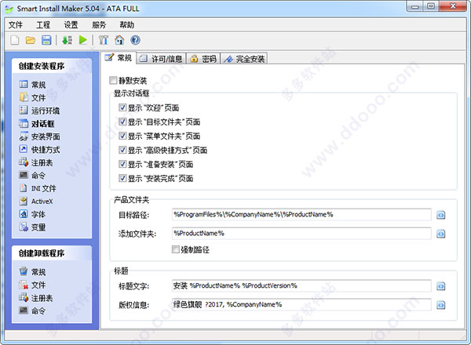This screenshot has height=345, width=471.
Task: Open the INI 文件 section
Action: [x=38, y=188]
